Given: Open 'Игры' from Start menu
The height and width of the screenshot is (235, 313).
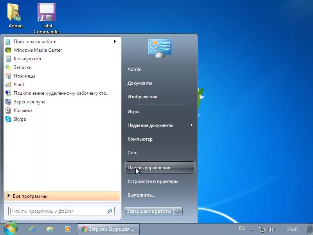Looking at the screenshot, I should click(x=133, y=112).
